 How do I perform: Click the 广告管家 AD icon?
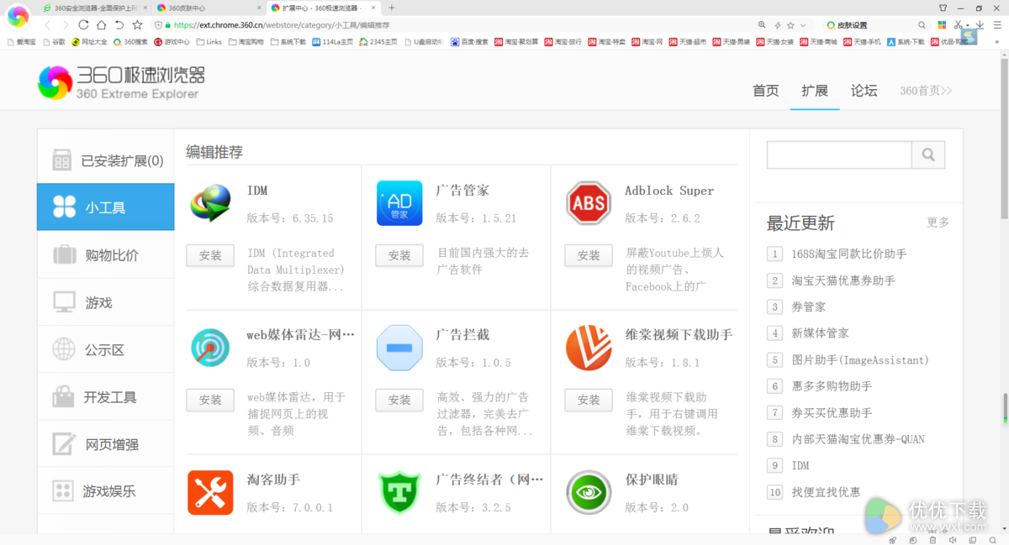point(399,203)
